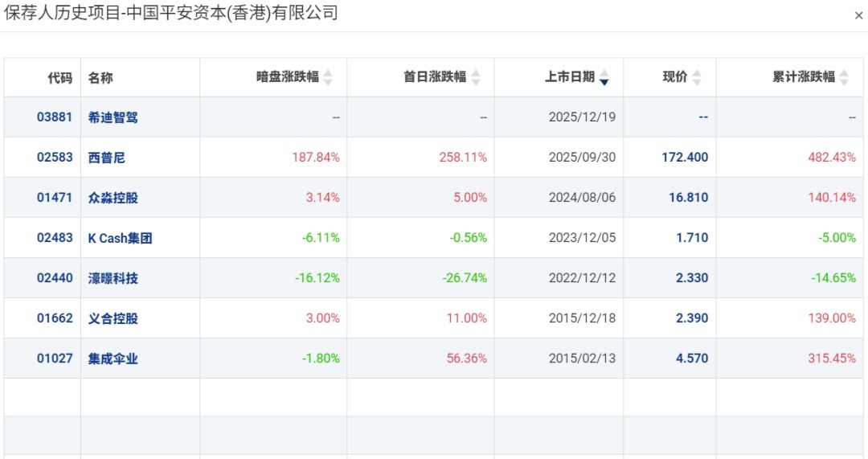
Task: Select cumulative change -5.00%
Action: pos(837,237)
